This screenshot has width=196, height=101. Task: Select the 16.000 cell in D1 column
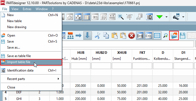[183, 85]
